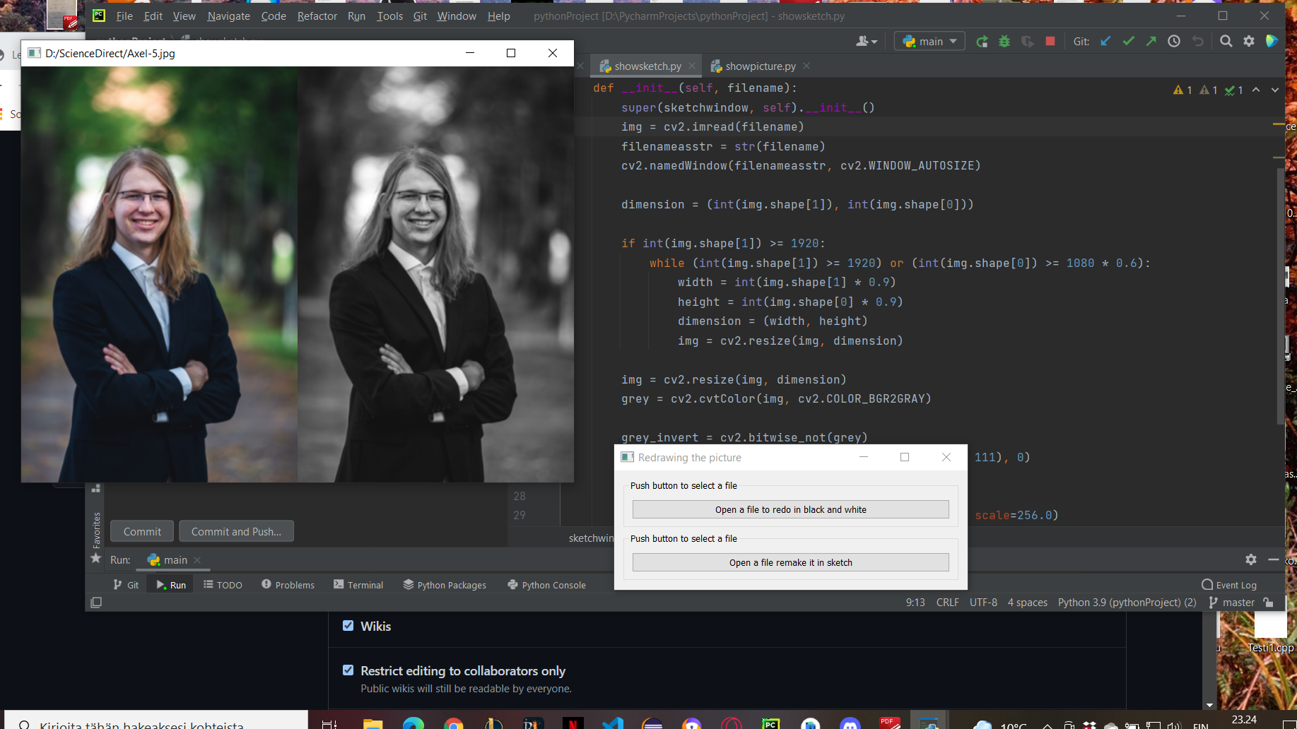Click Open a file remake it in sketch
The image size is (1297, 729).
[790, 562]
